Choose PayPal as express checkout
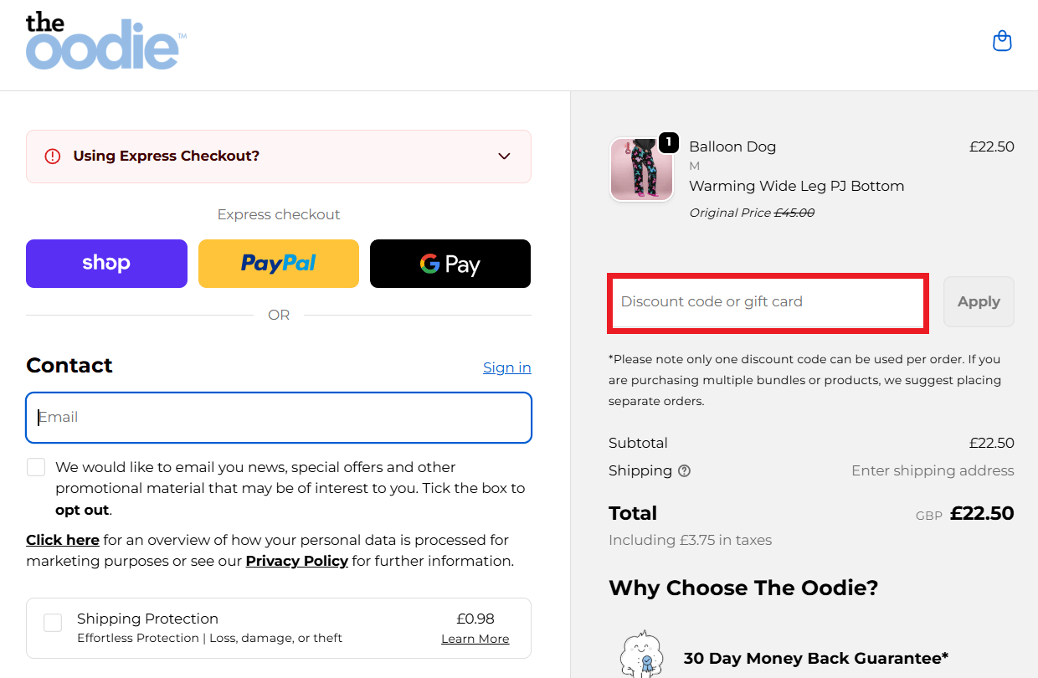Image resolution: width=1038 pixels, height=678 pixels. tap(278, 263)
